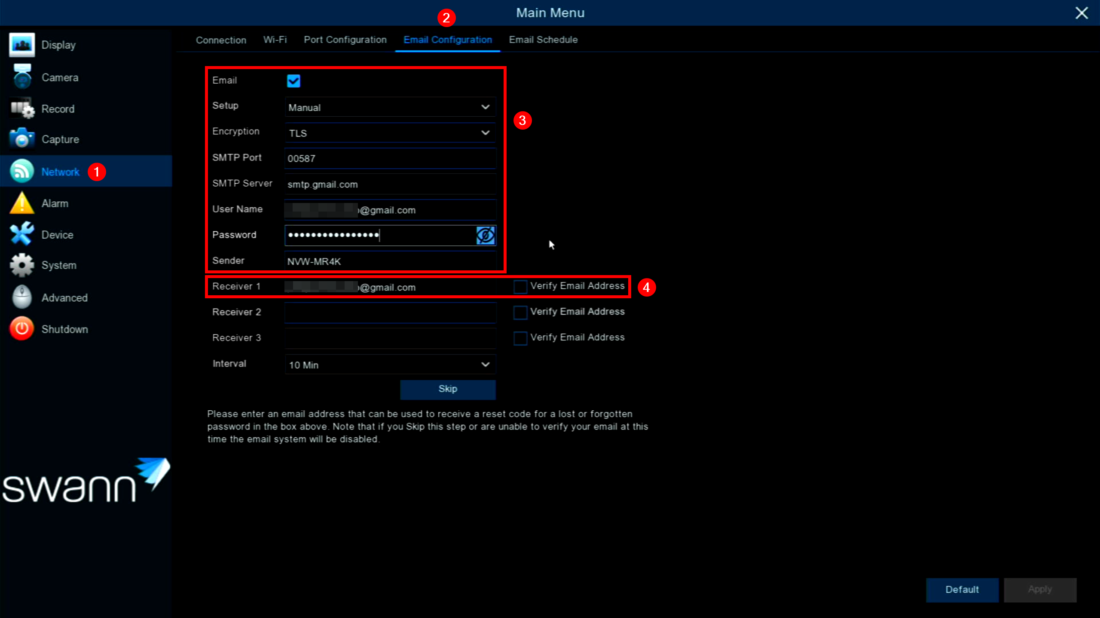The width and height of the screenshot is (1100, 618).
Task: Open the Alarm warning icon
Action: click(21, 203)
